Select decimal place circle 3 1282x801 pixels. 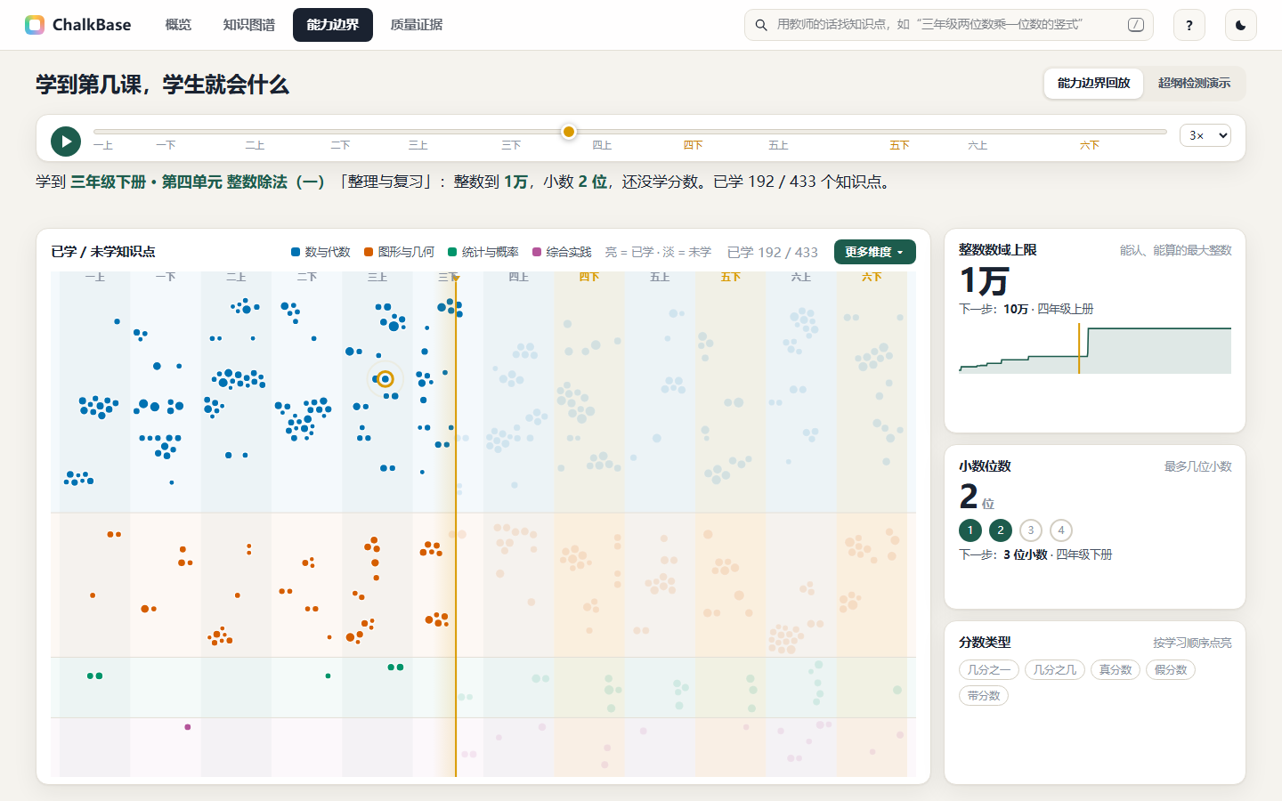click(x=1031, y=530)
